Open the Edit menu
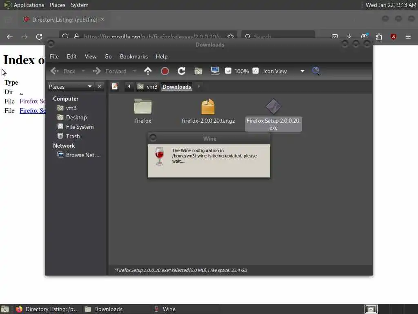 click(71, 56)
